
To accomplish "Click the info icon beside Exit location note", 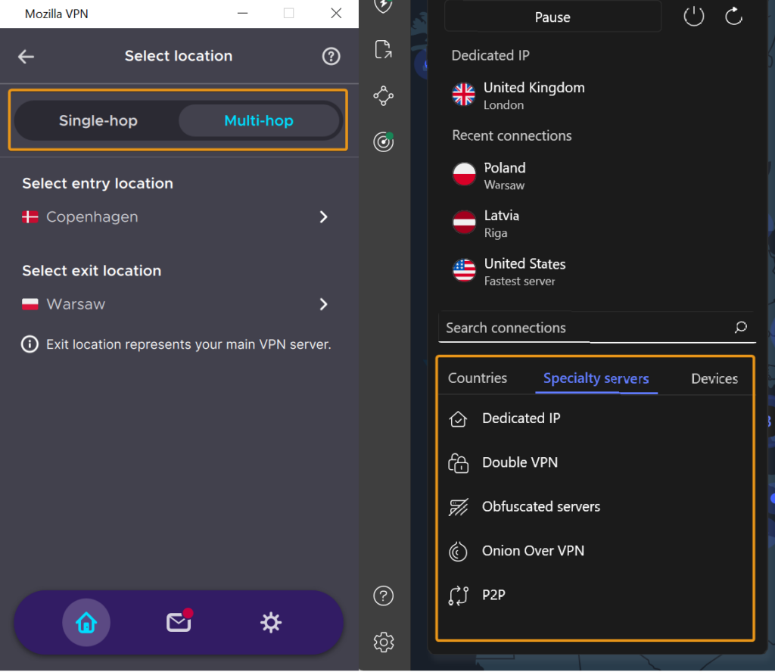I will coord(30,344).
